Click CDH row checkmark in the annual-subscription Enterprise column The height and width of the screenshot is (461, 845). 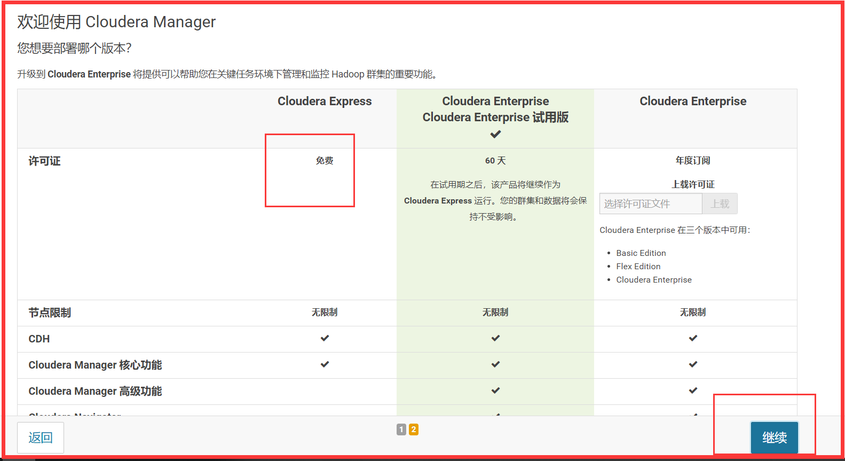[x=693, y=338]
